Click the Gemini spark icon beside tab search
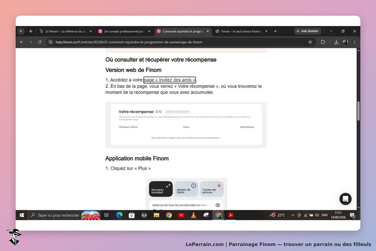 pyautogui.click(x=31, y=31)
